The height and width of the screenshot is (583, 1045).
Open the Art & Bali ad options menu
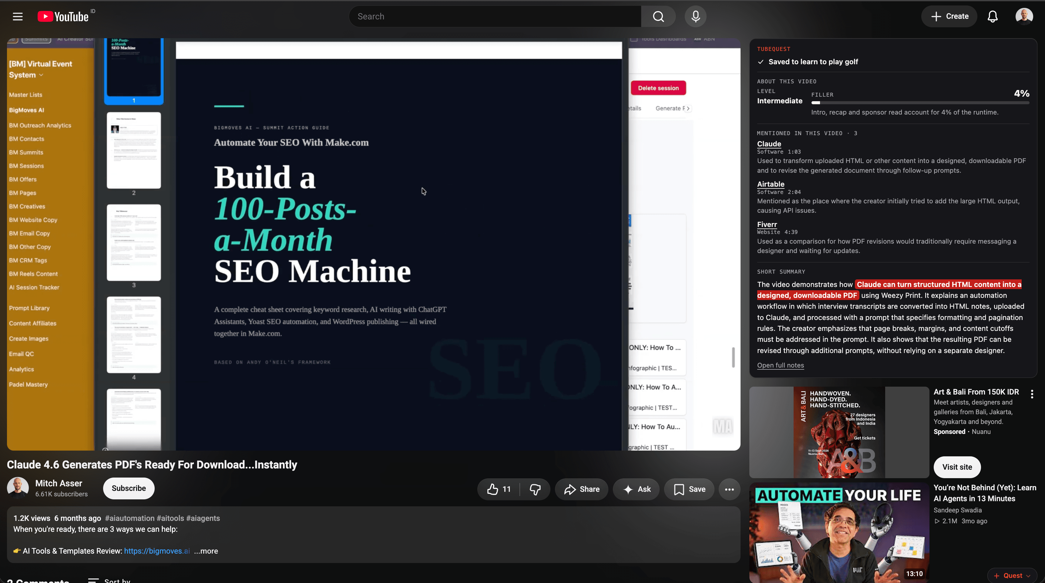click(x=1032, y=394)
